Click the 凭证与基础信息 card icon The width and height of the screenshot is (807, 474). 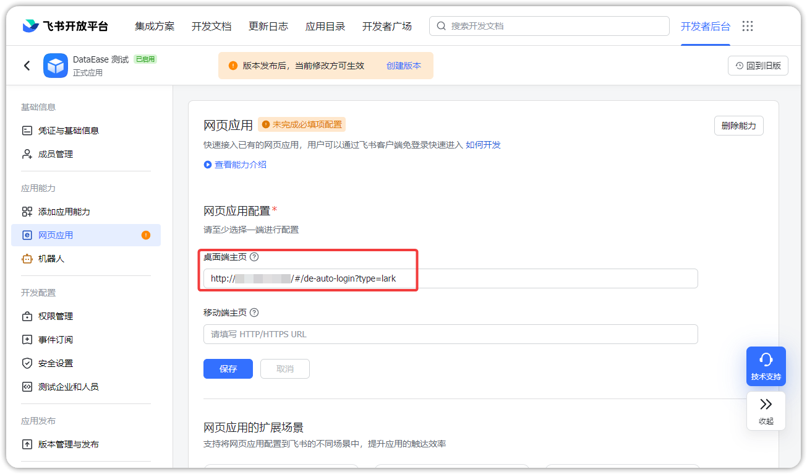tap(27, 131)
